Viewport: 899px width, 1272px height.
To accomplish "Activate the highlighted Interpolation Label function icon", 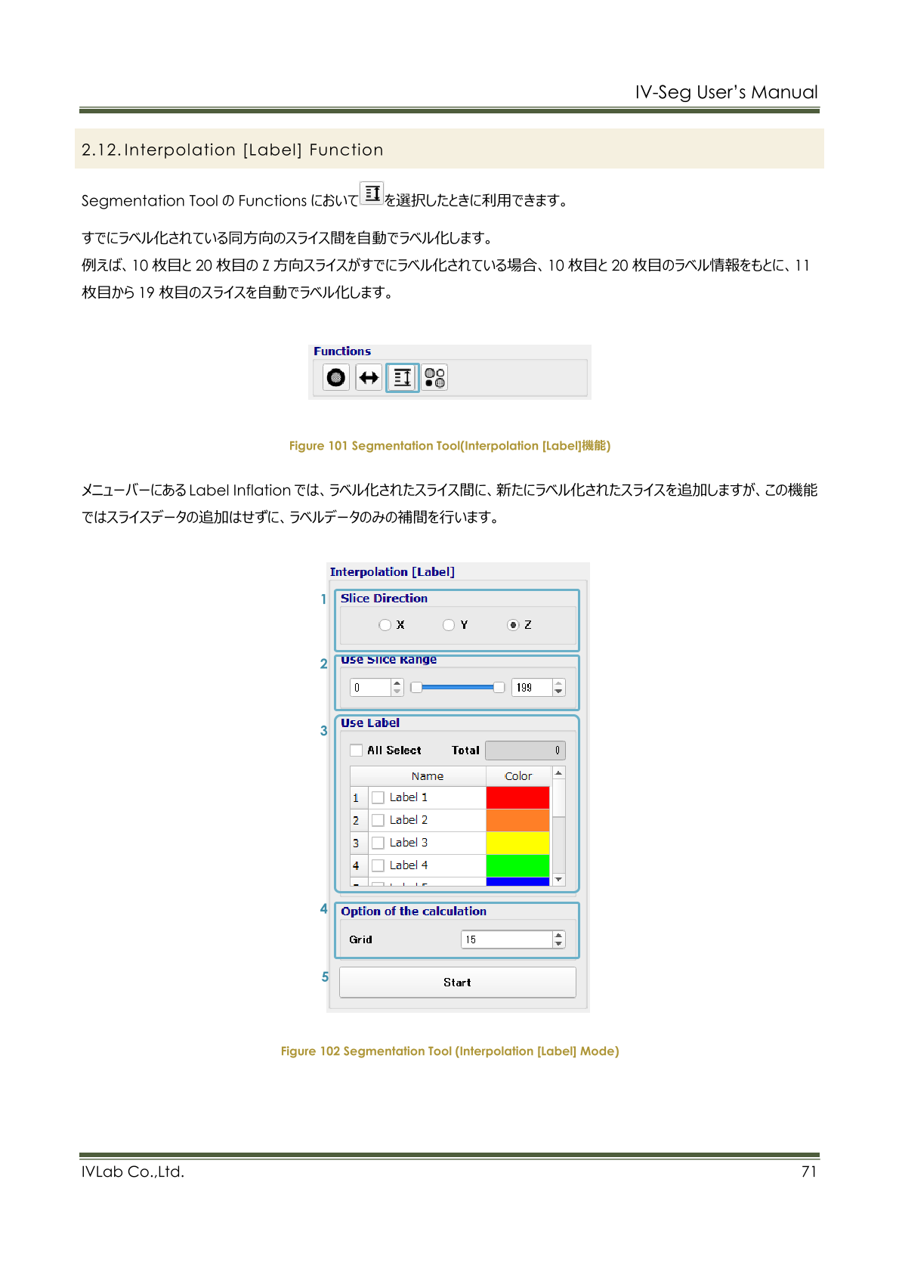I will (402, 377).
